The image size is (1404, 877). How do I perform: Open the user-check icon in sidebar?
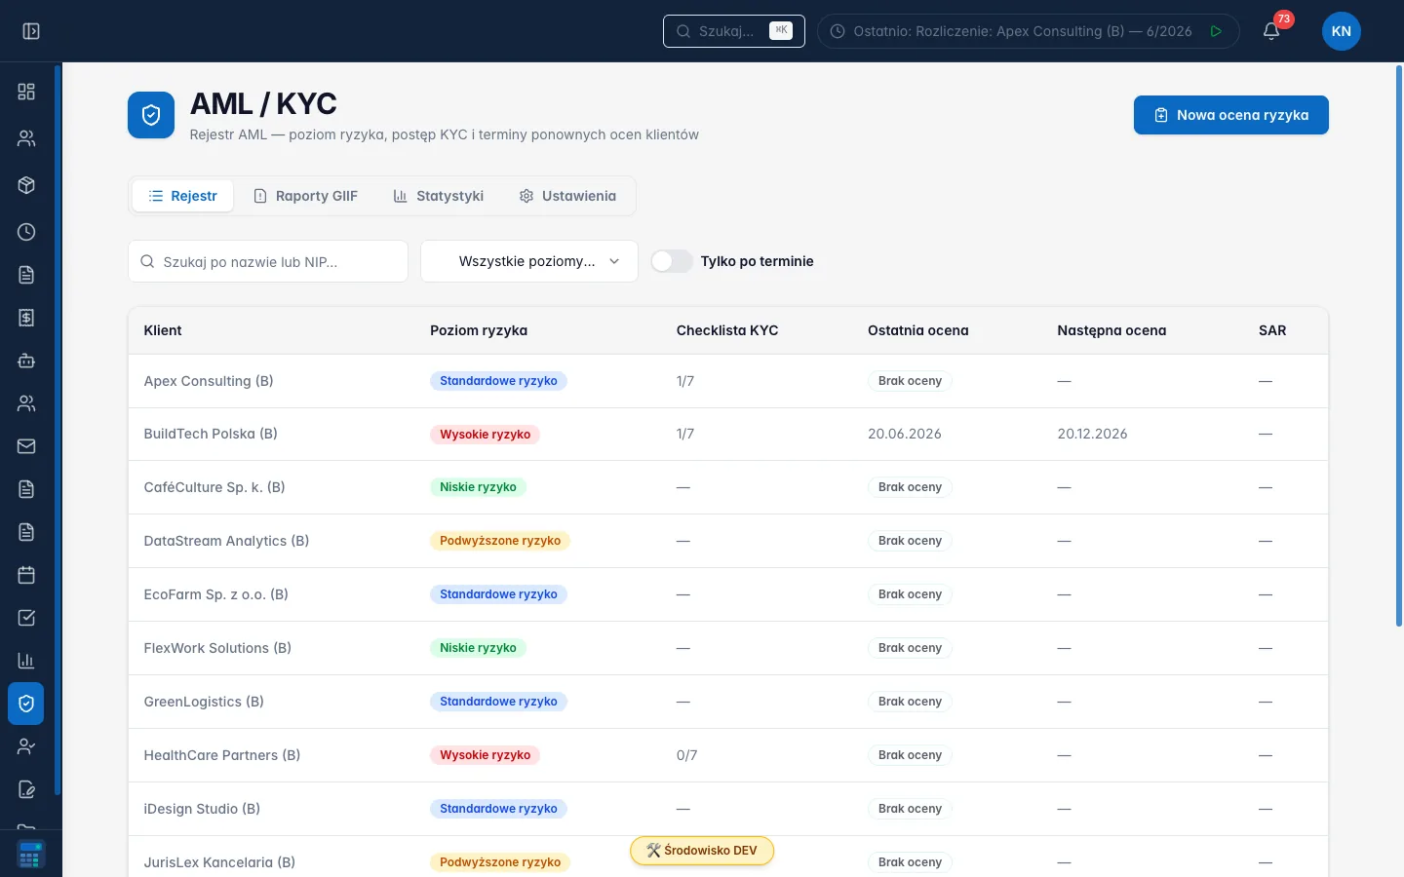pyautogui.click(x=26, y=746)
